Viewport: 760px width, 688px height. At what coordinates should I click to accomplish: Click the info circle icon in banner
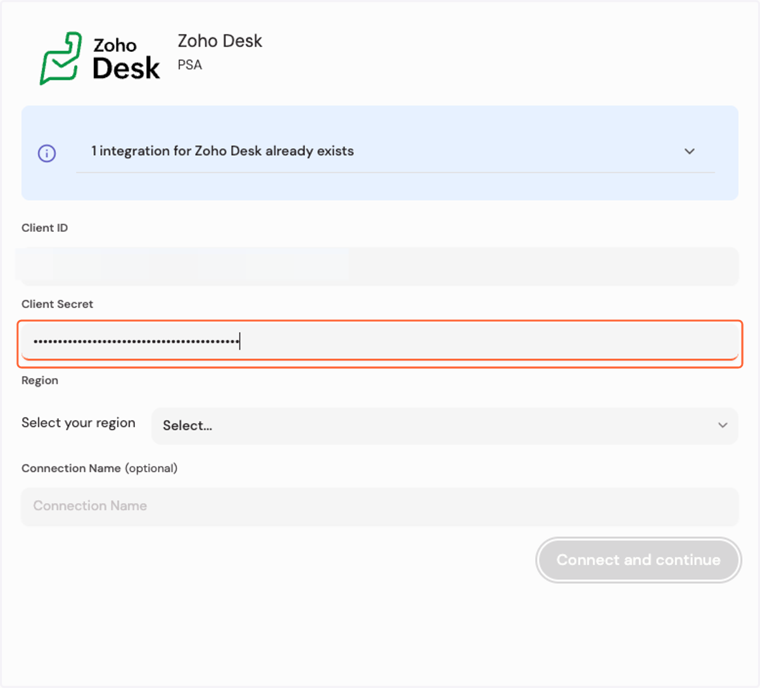[x=47, y=153]
